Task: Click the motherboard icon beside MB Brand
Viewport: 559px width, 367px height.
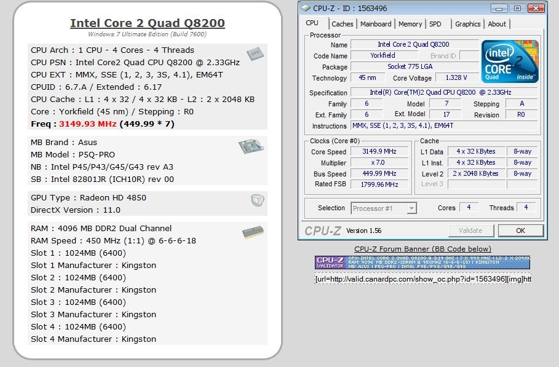Action: [x=251, y=146]
